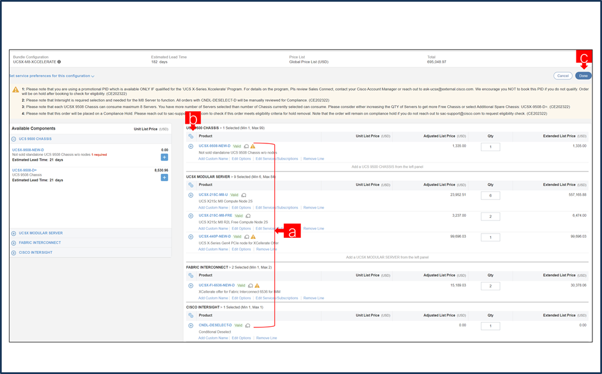The height and width of the screenshot is (374, 602).
Task: Click Remove Line under UCSX-215C-M8-U
Action: coord(314,208)
